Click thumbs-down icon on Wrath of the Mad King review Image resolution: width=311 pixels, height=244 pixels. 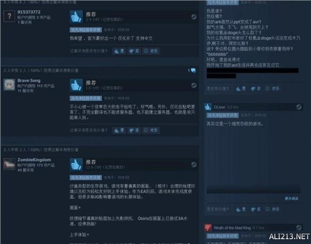[208, 227]
